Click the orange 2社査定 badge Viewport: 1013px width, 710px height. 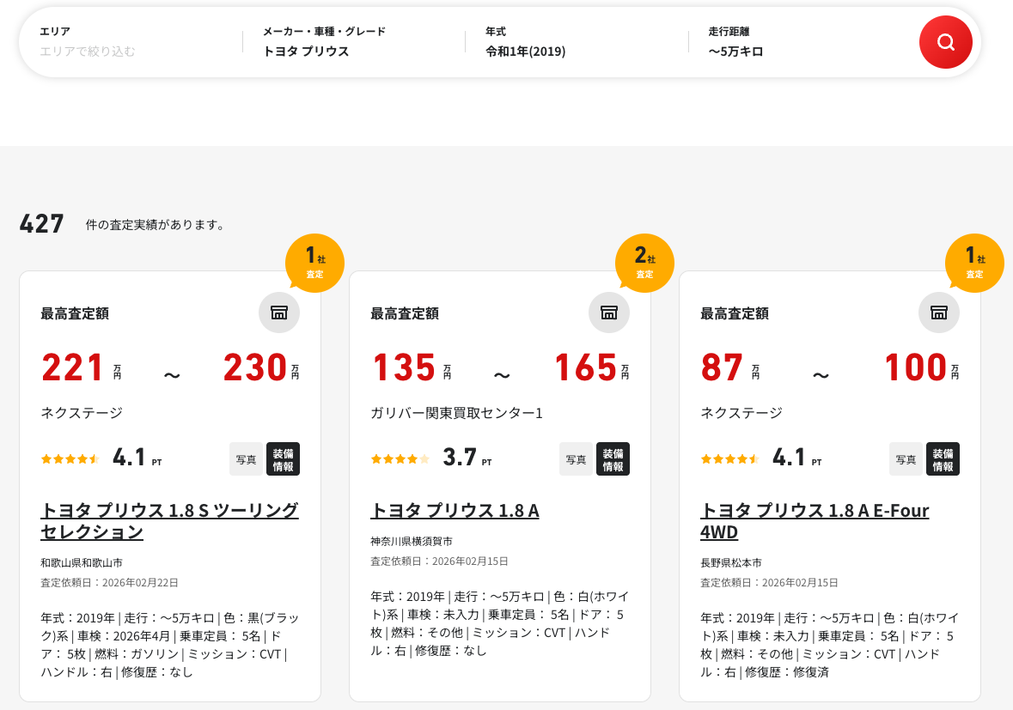pyautogui.click(x=644, y=263)
